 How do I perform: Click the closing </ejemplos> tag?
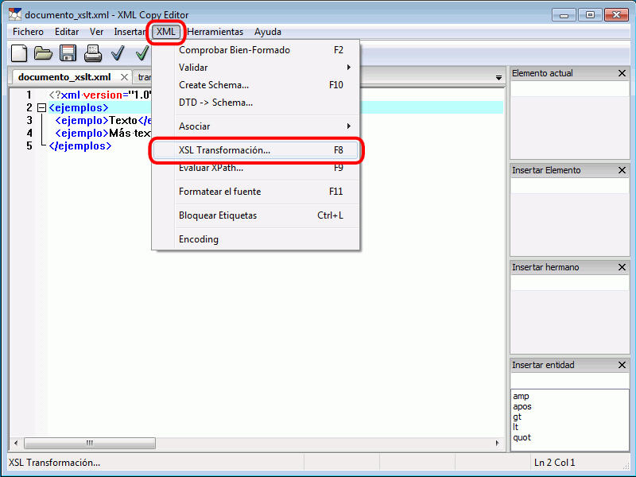(x=80, y=146)
